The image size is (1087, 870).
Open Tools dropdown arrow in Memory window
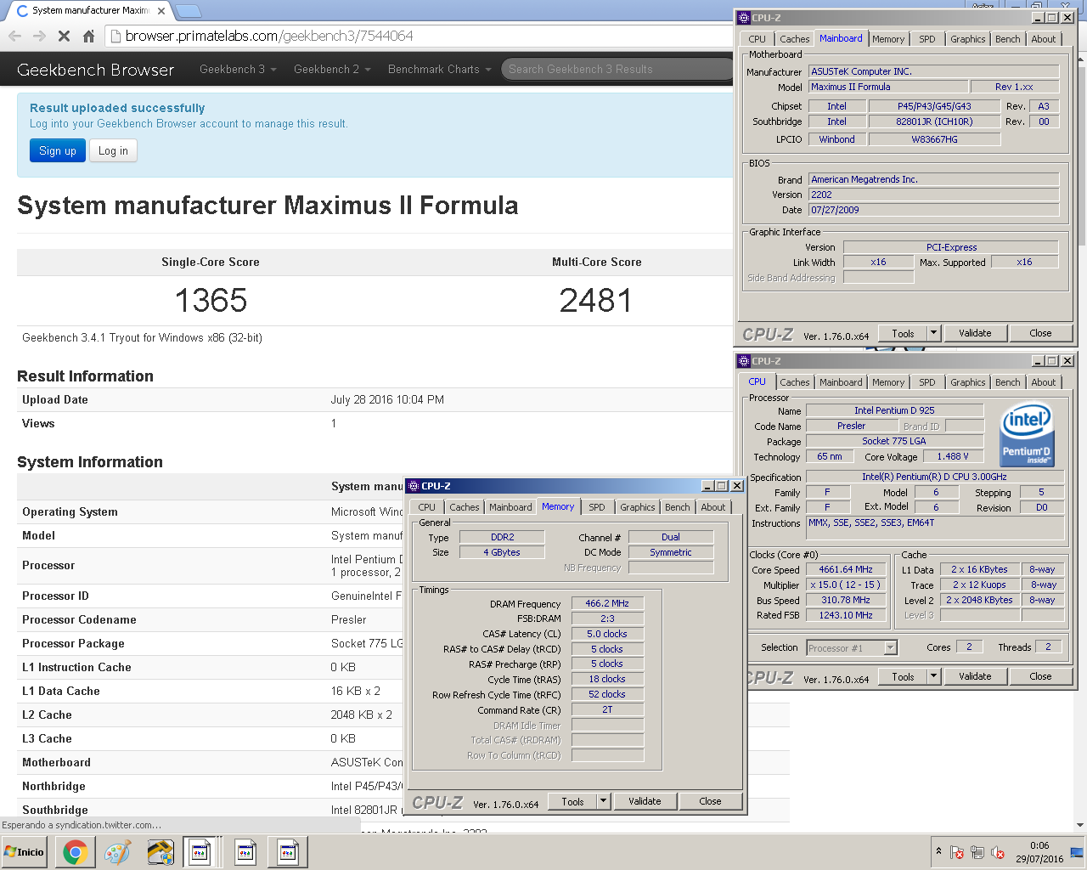[x=603, y=800]
